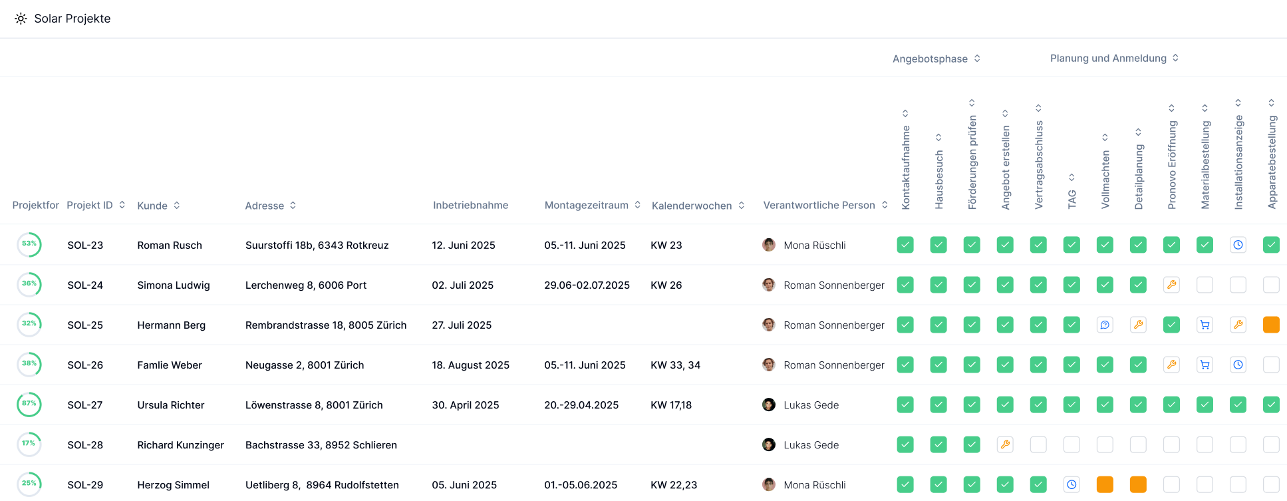The width and height of the screenshot is (1287, 501).
Task: Click shopping cart icon in SOL-26 row
Action: pos(1205,365)
